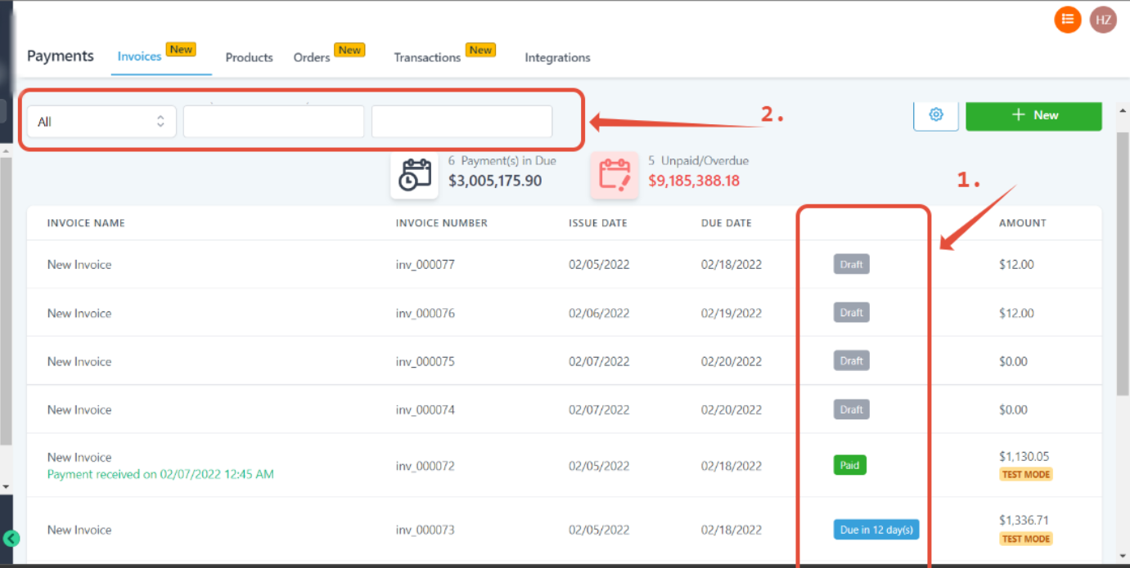
Task: Click the Due in 12 day(s) badge
Action: 876,530
